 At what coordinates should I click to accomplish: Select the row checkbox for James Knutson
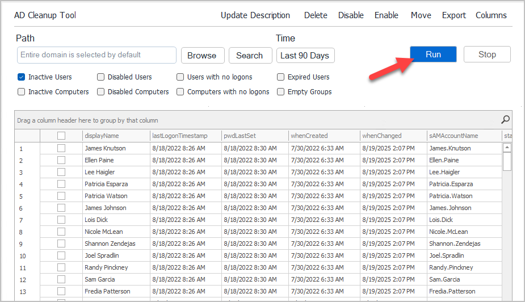click(x=61, y=148)
